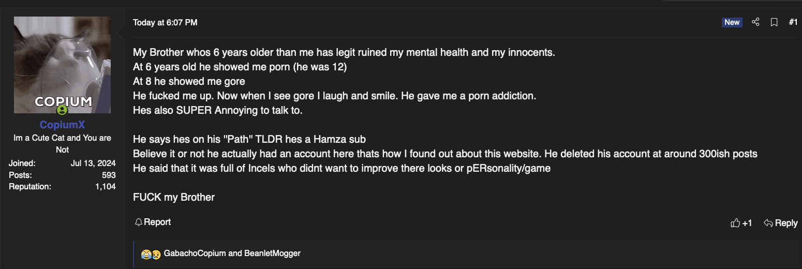Image resolution: width=802 pixels, height=269 pixels.
Task: Click the crying reaction emoji icons
Action: click(x=151, y=254)
